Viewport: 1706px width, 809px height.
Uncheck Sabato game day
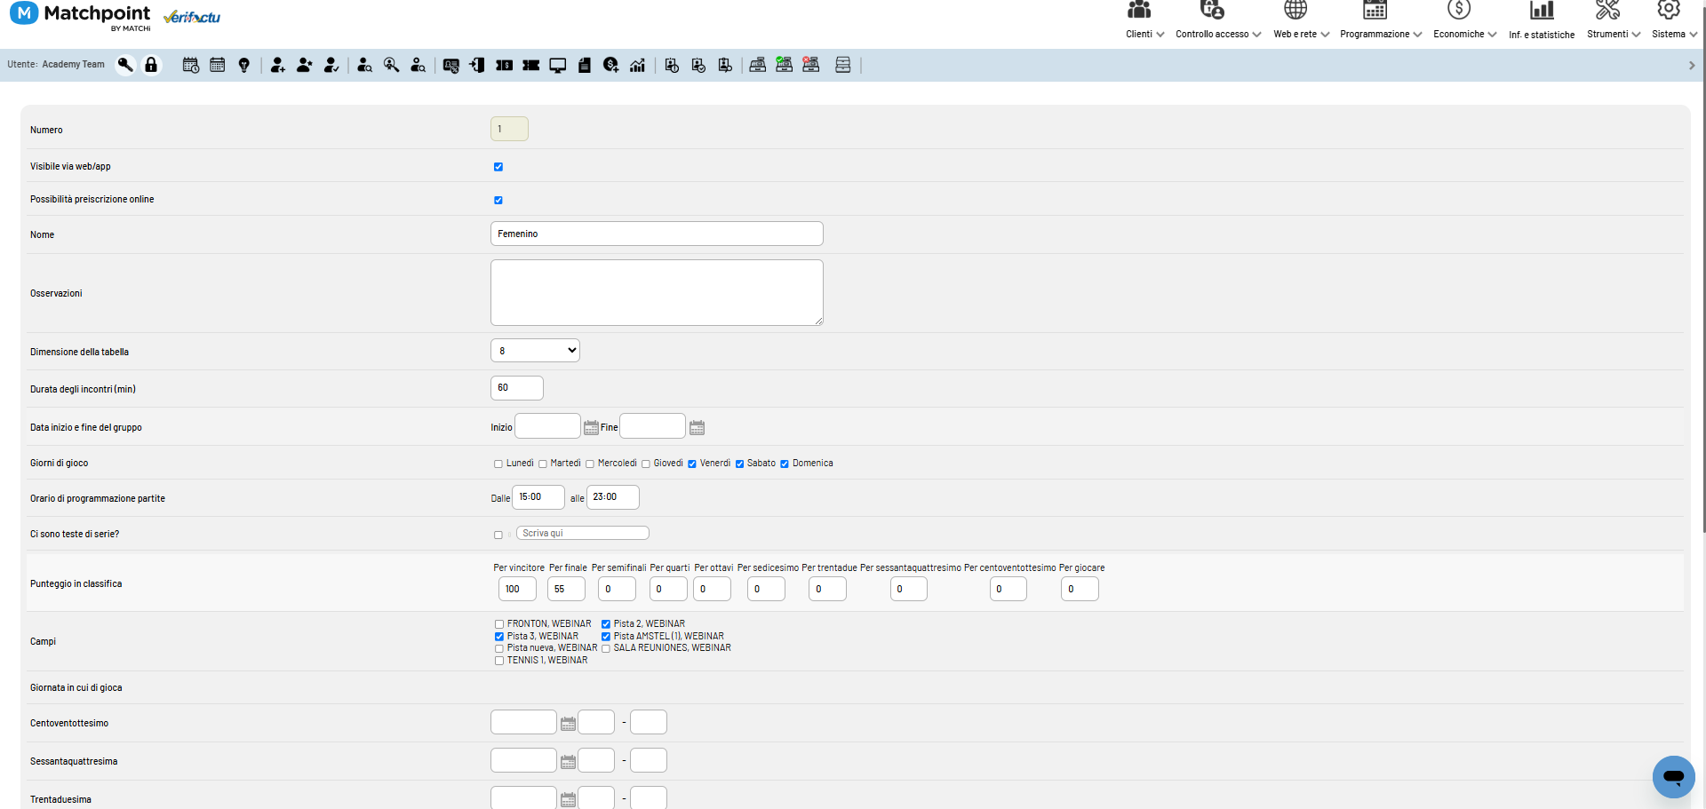739,464
